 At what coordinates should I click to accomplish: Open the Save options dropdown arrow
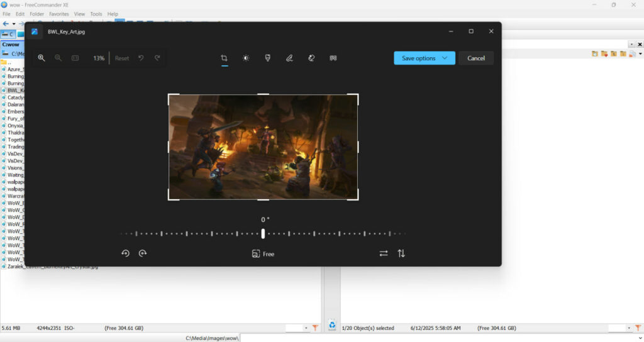tap(445, 58)
